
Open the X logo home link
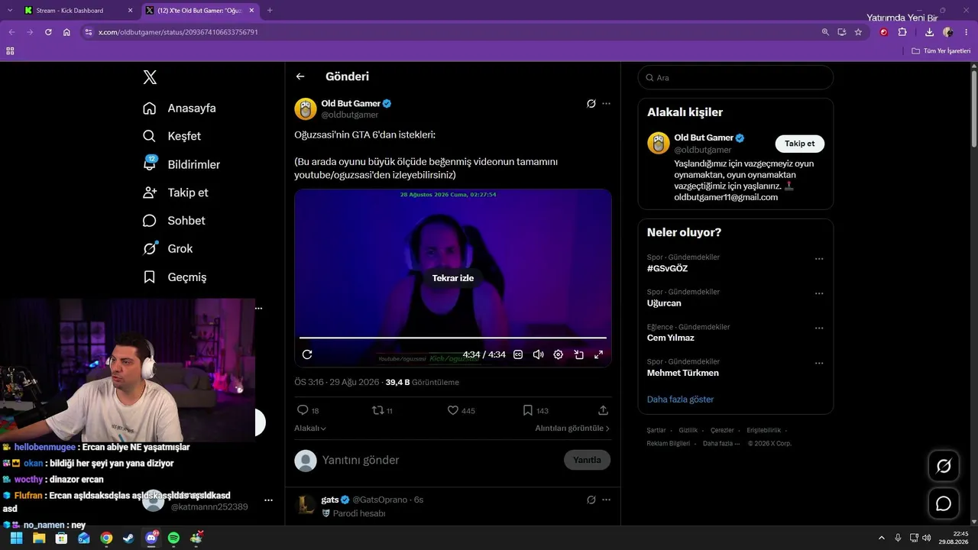[150, 77]
